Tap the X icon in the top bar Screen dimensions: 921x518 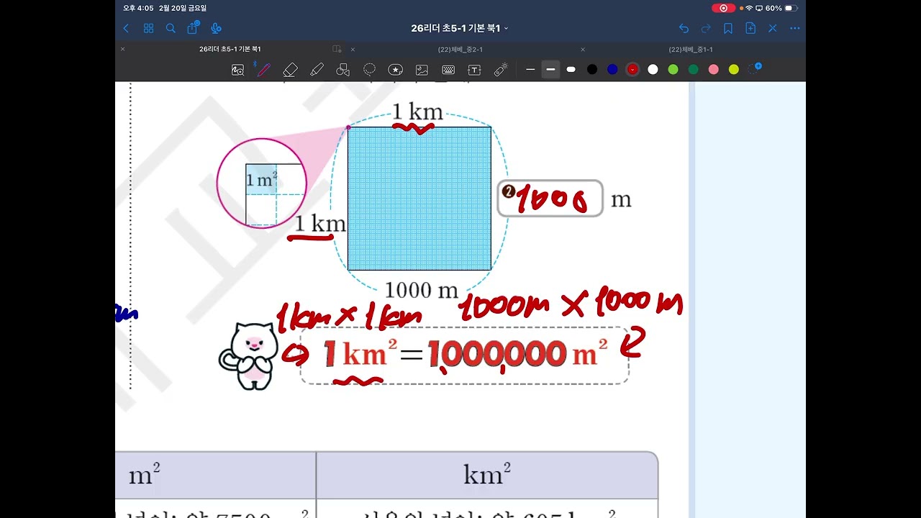pos(772,28)
